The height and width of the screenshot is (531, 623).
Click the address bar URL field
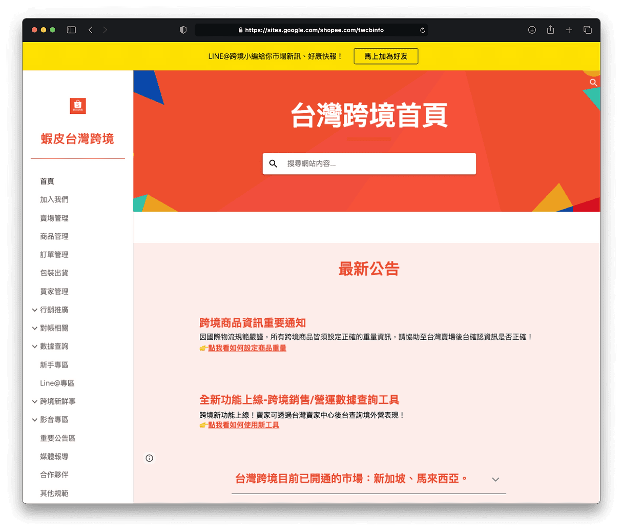pyautogui.click(x=311, y=30)
